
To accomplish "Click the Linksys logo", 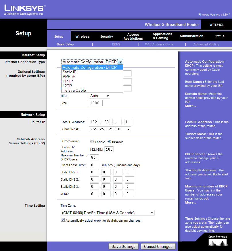I will tap(25, 10).
